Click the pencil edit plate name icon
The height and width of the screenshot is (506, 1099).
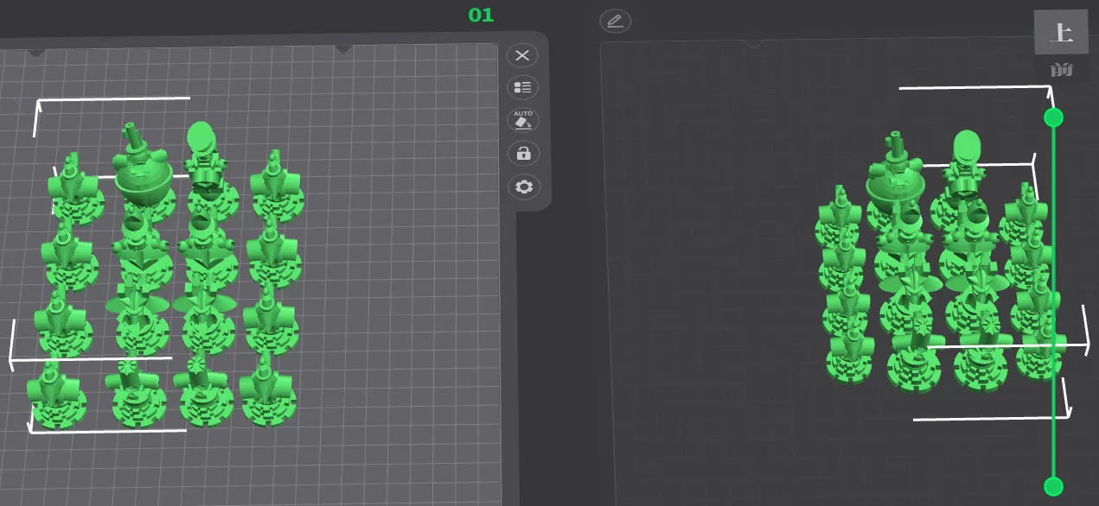click(615, 21)
